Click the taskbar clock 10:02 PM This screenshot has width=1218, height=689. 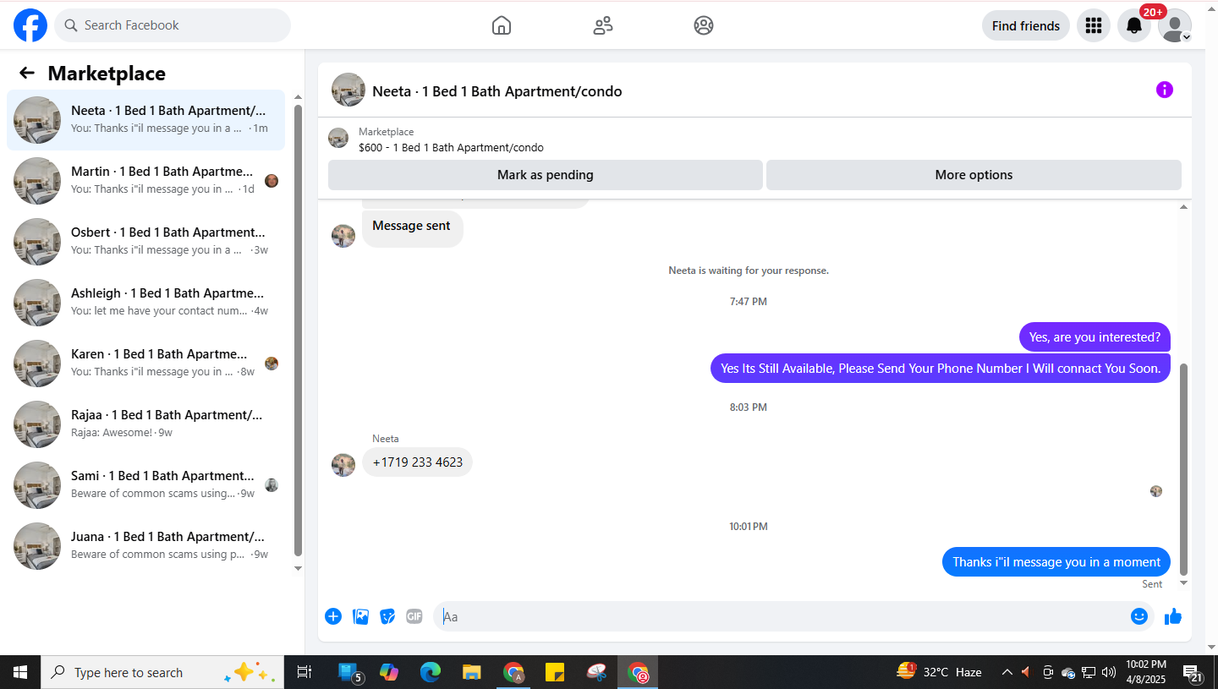click(x=1146, y=672)
